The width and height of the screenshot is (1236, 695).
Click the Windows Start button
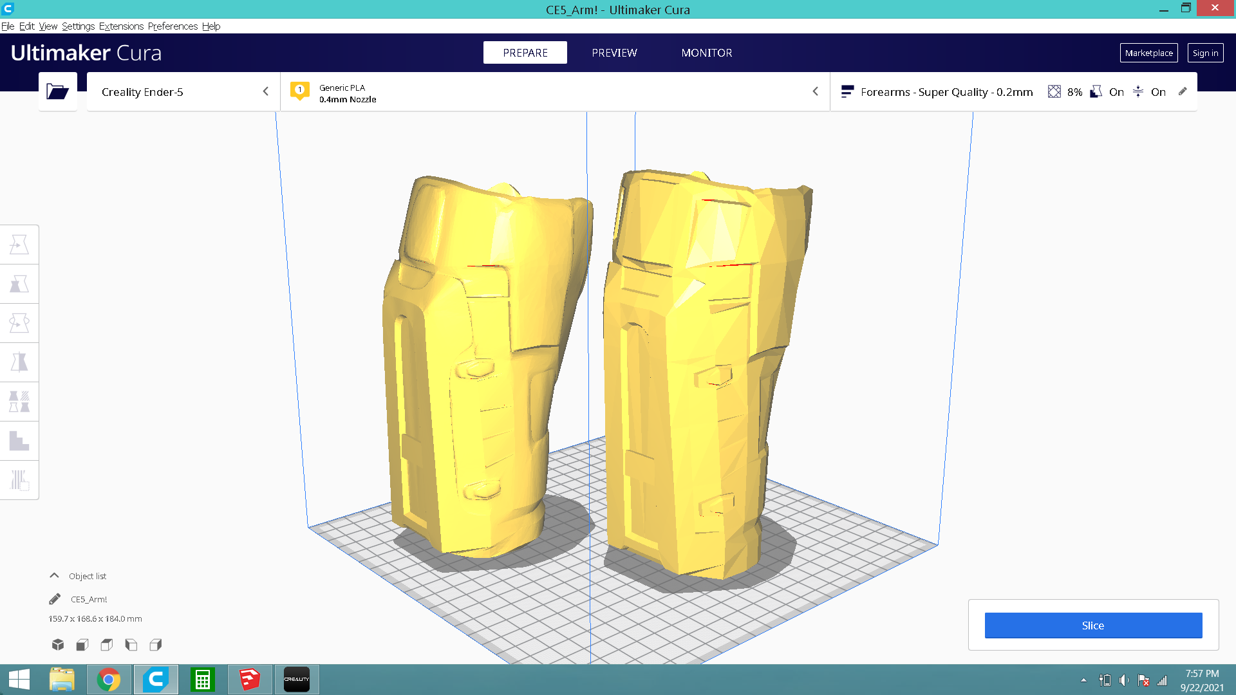[19, 680]
